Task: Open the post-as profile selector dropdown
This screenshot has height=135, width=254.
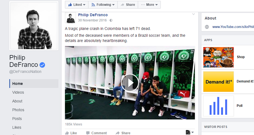Action: click(190, 132)
